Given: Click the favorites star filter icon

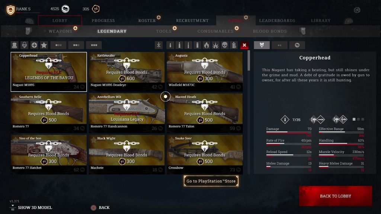Looking at the screenshot, I should 44,45.
